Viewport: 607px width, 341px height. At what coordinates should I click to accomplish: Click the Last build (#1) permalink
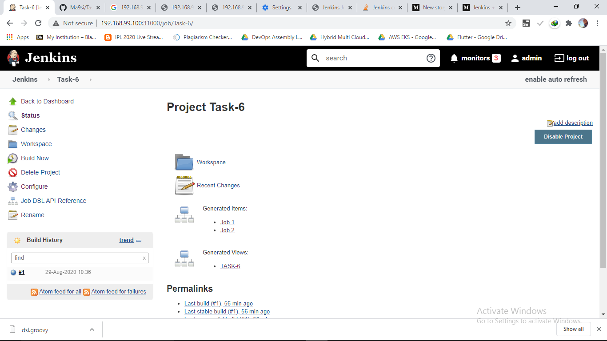click(219, 304)
